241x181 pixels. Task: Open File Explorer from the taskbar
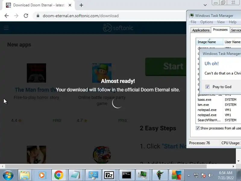(25, 175)
